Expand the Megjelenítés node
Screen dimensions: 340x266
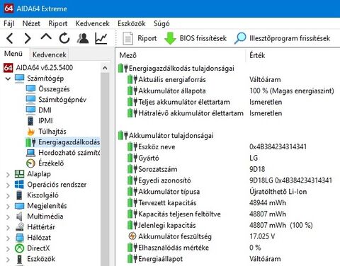coord(8,206)
